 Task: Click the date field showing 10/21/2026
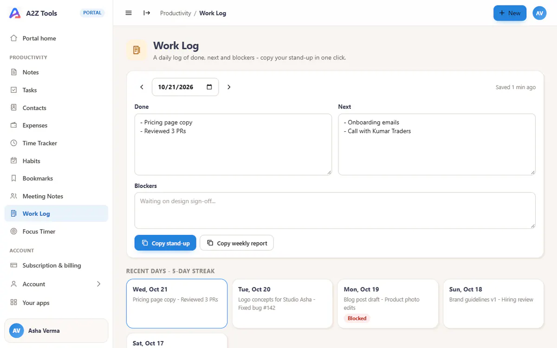pos(185,87)
